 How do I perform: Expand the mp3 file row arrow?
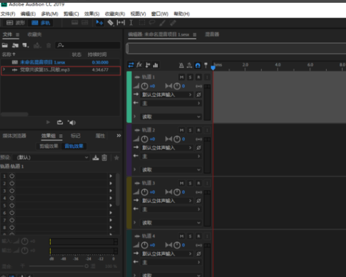tap(4, 69)
